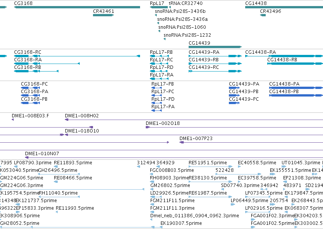Select transcript CG14438-RB
This screenshot has width=323, height=229.
point(295,64)
